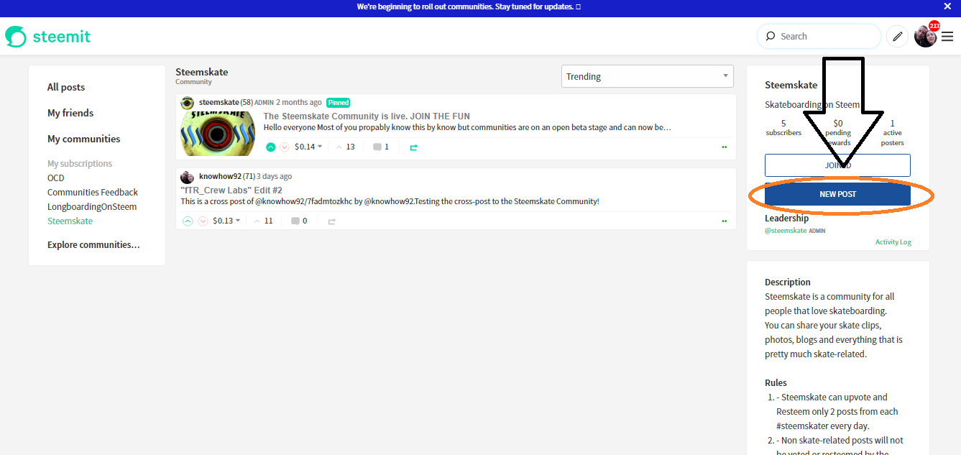Click the '3 days ago' timestamp
The width and height of the screenshot is (961, 455).
click(275, 177)
